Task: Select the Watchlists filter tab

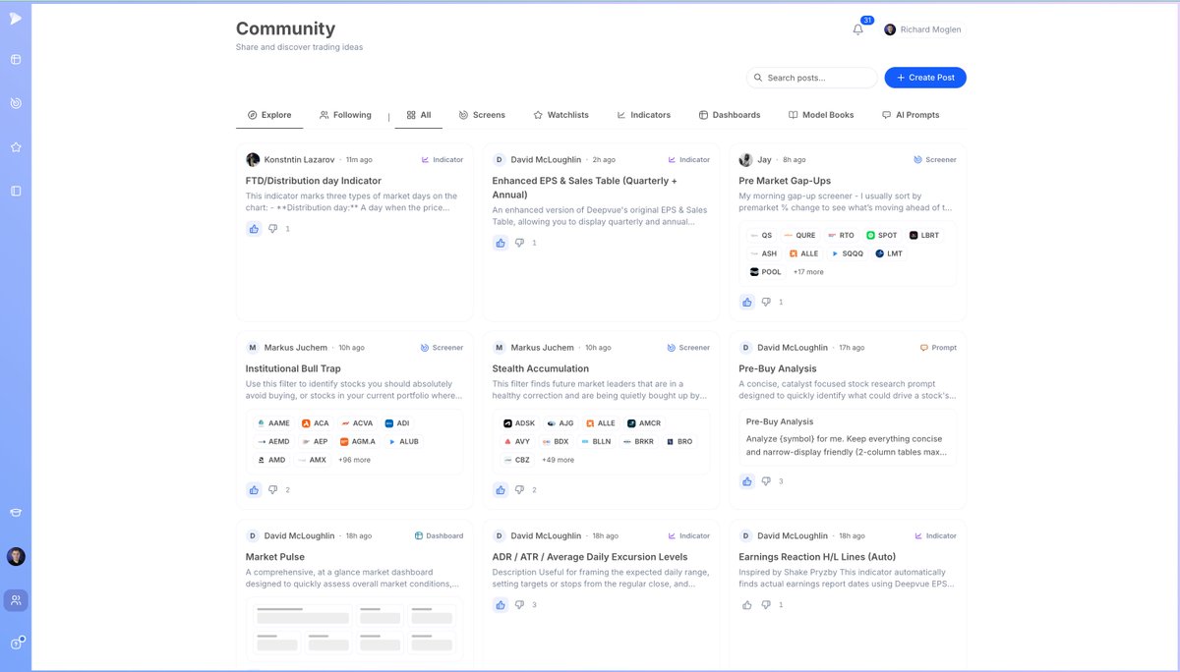Action: click(560, 115)
